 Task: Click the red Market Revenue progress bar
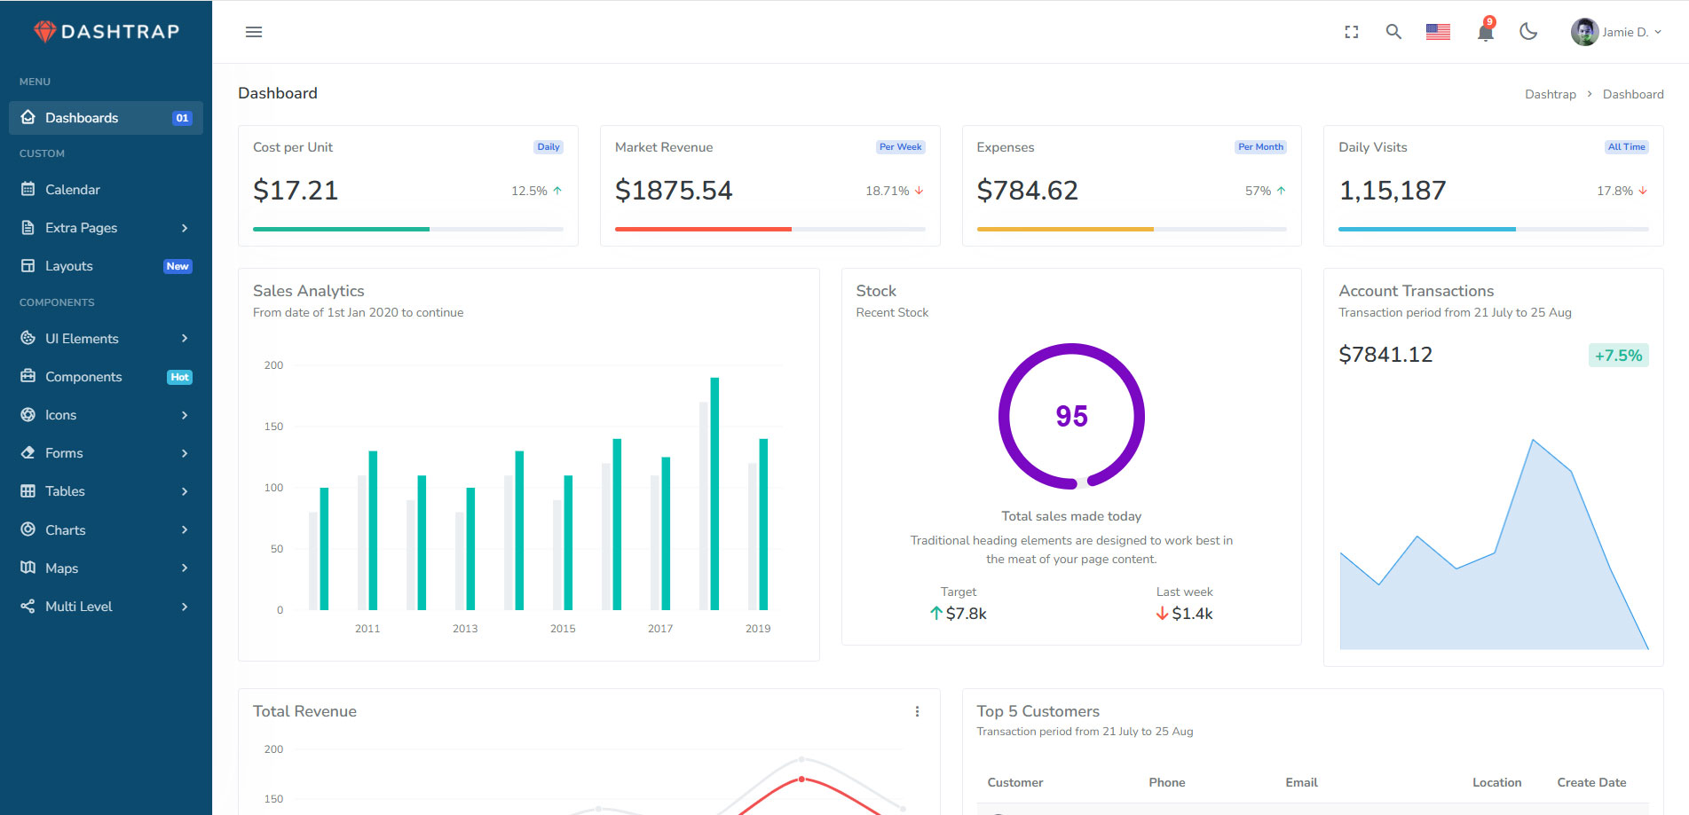click(x=703, y=229)
